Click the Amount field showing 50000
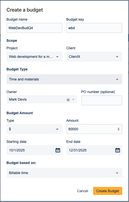 click(x=94, y=129)
